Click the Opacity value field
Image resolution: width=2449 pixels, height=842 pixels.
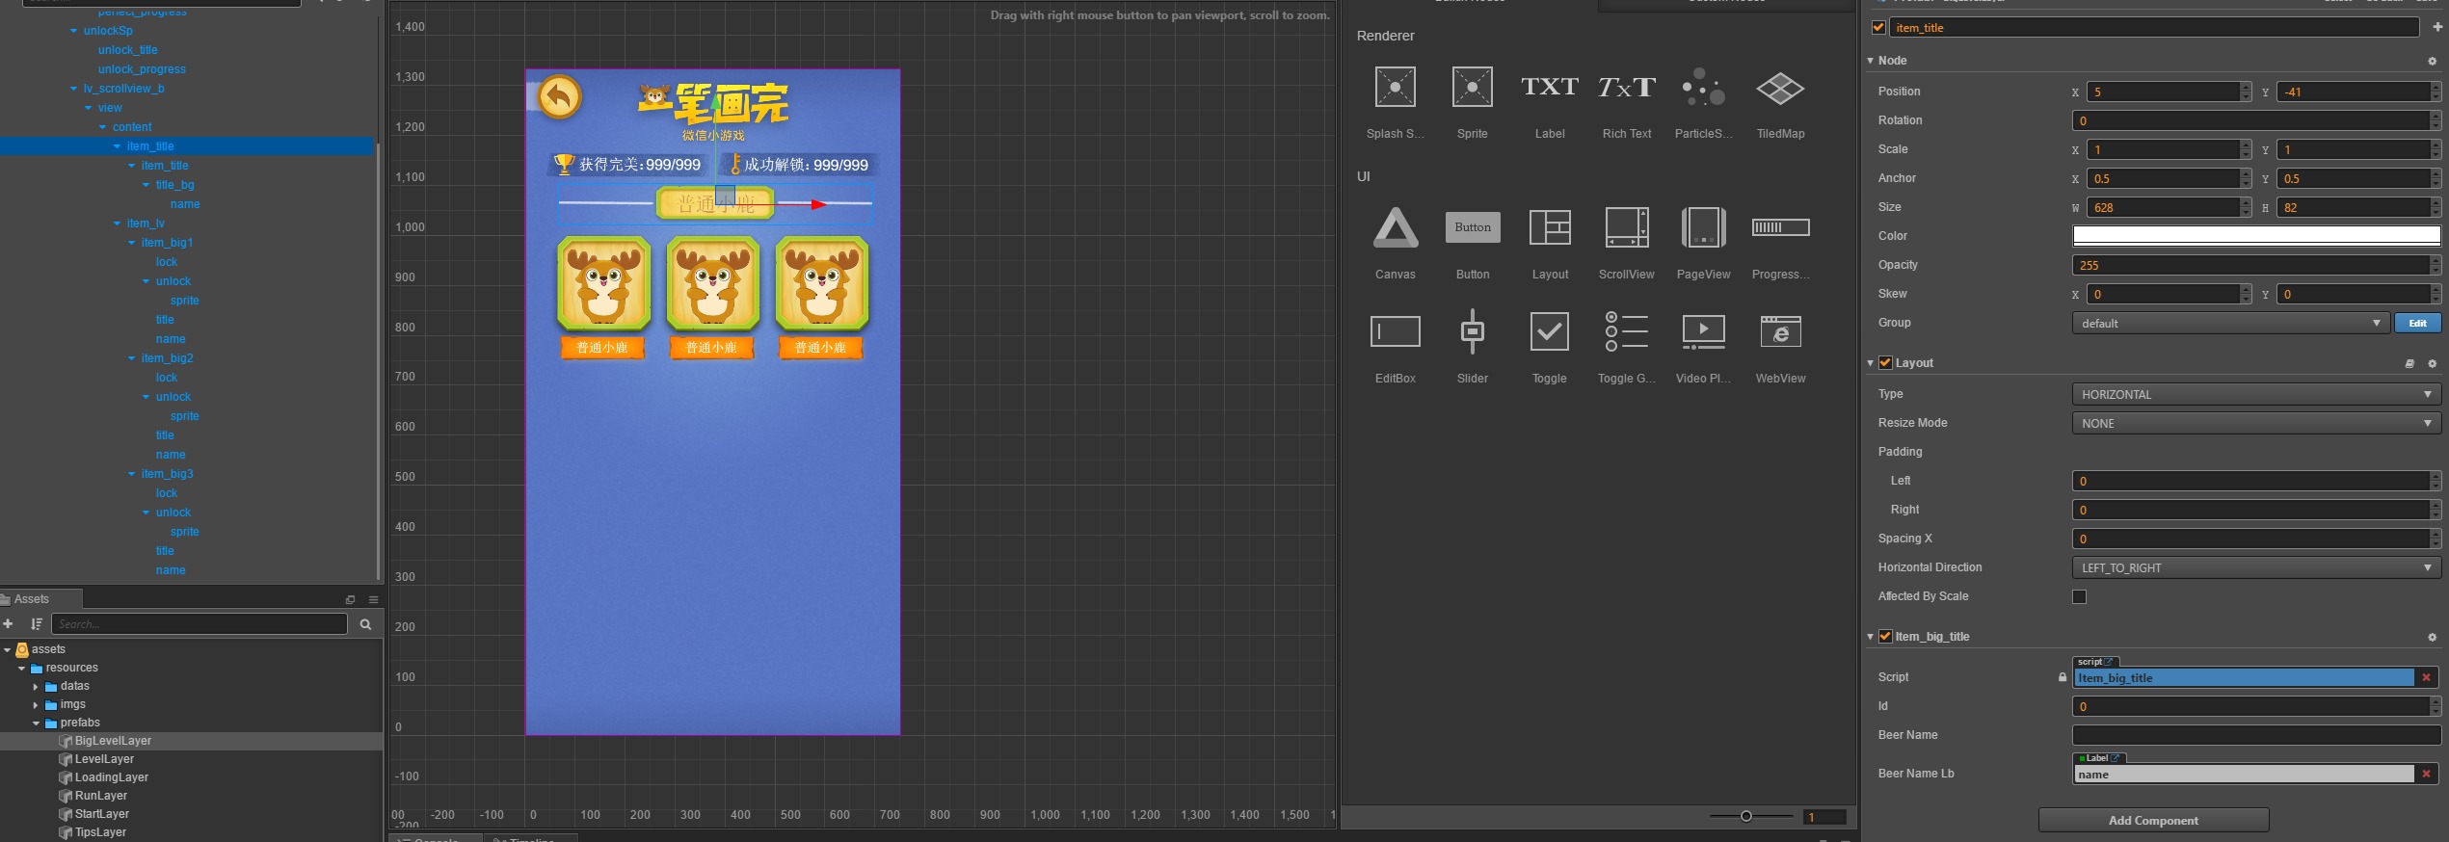click(2251, 265)
